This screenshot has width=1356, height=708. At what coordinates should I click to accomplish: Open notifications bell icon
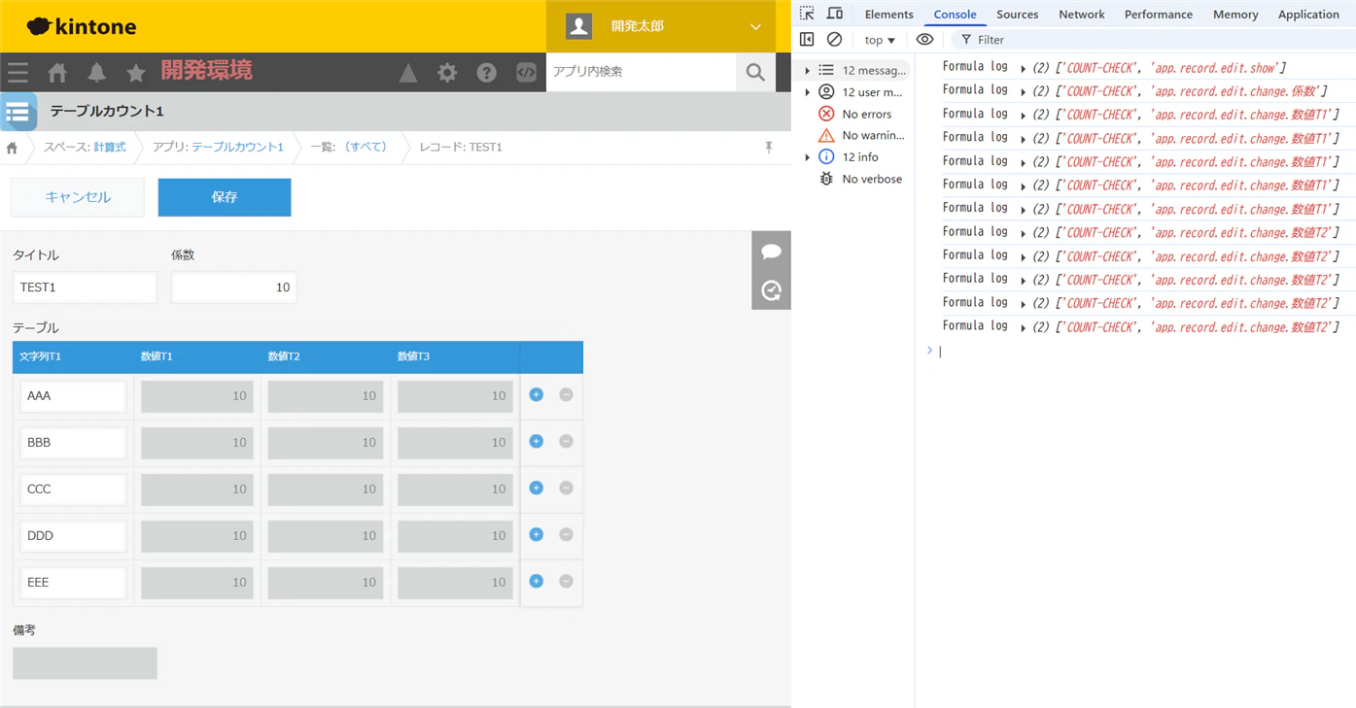point(96,73)
